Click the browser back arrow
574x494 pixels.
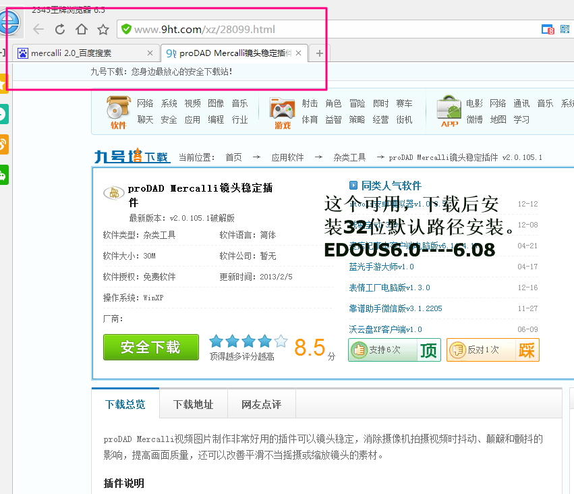pos(38,29)
